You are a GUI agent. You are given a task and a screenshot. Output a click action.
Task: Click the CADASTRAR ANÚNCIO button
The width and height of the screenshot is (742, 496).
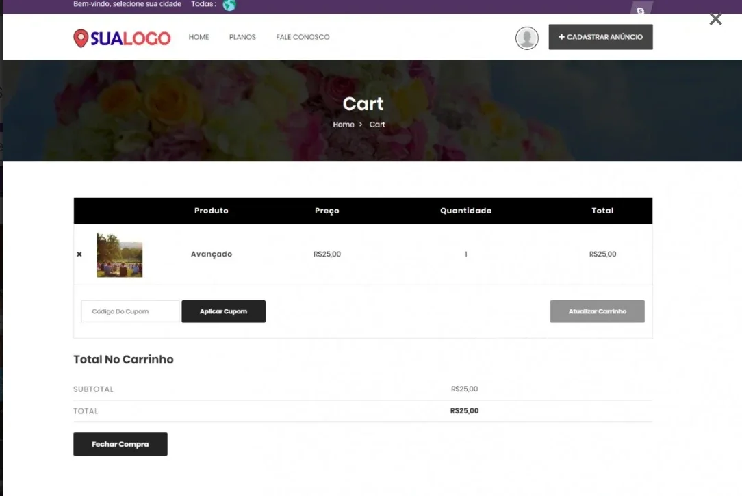600,37
